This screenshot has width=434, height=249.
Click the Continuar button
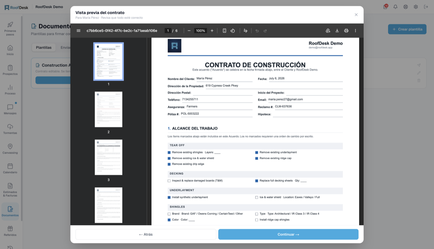[x=288, y=234]
